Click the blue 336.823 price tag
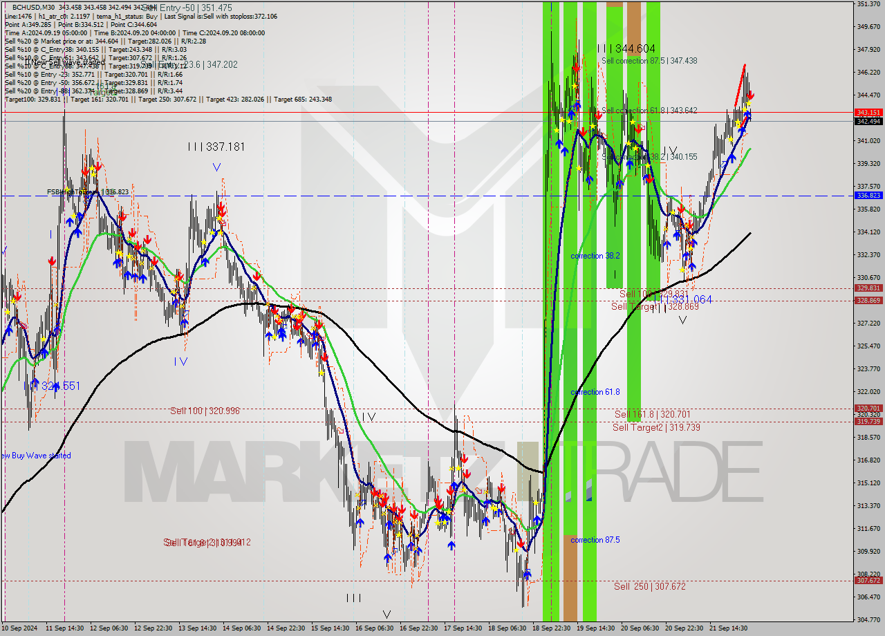885x636 pixels. [869, 196]
